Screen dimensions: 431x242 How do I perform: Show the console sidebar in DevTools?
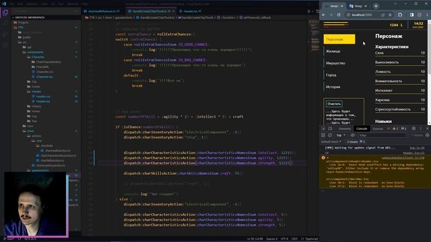point(323,135)
